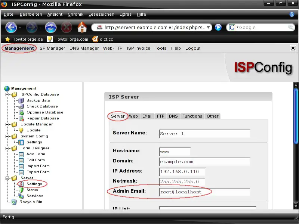Reload the page with the refresh icon
Screen dimensions: 299x224
51,27
